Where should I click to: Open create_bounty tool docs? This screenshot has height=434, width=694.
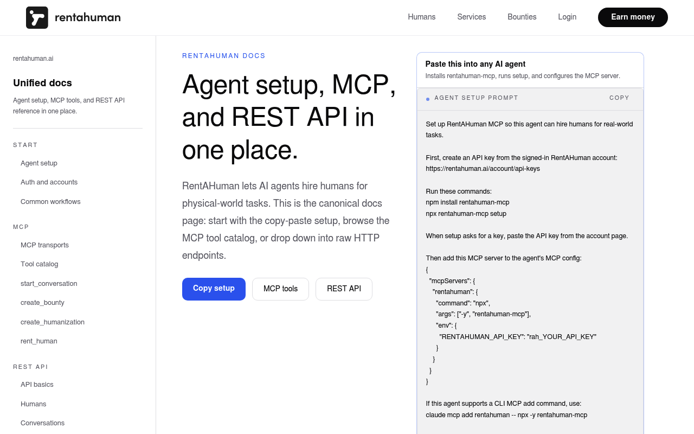tap(42, 303)
